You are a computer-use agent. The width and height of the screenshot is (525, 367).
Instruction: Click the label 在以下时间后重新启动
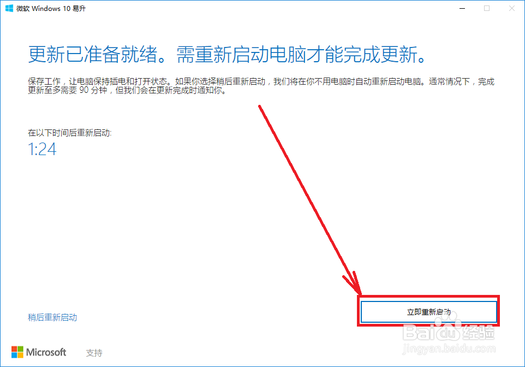point(70,133)
